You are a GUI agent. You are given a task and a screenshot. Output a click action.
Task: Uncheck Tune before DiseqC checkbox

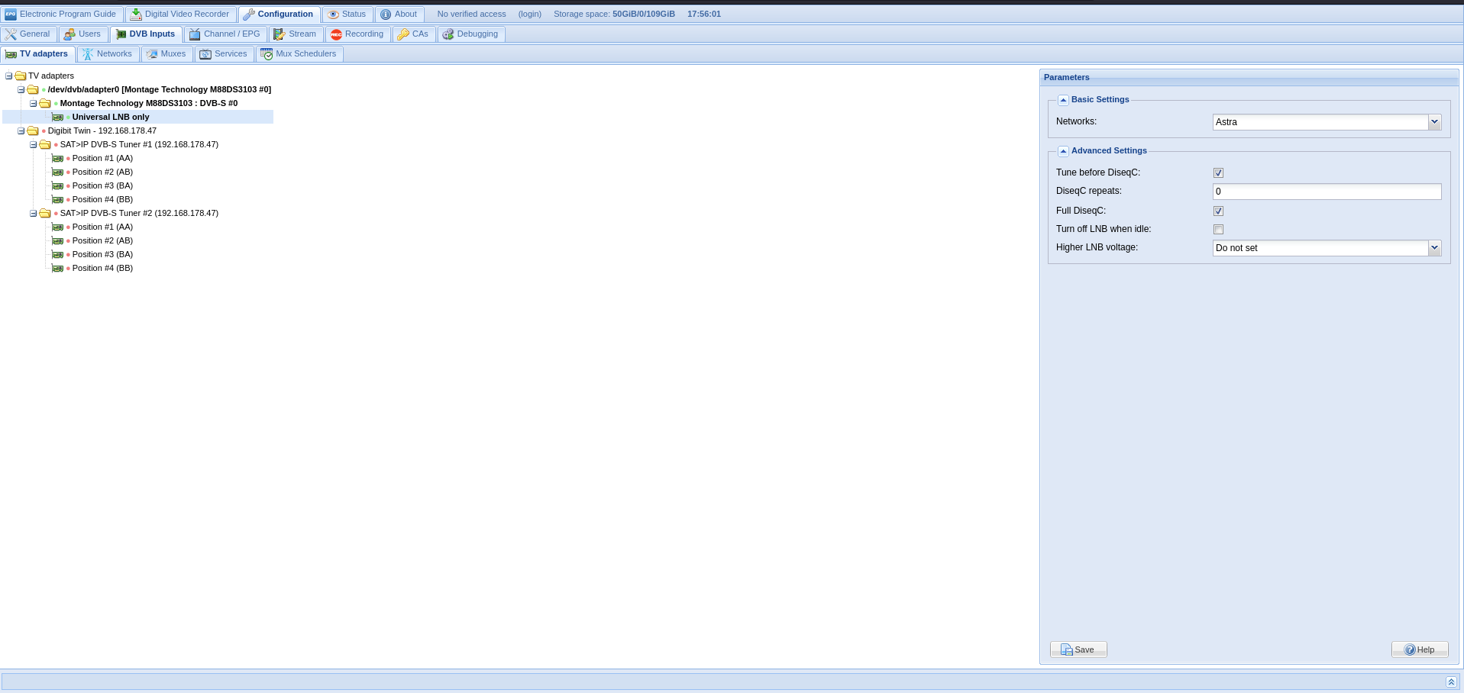1218,173
